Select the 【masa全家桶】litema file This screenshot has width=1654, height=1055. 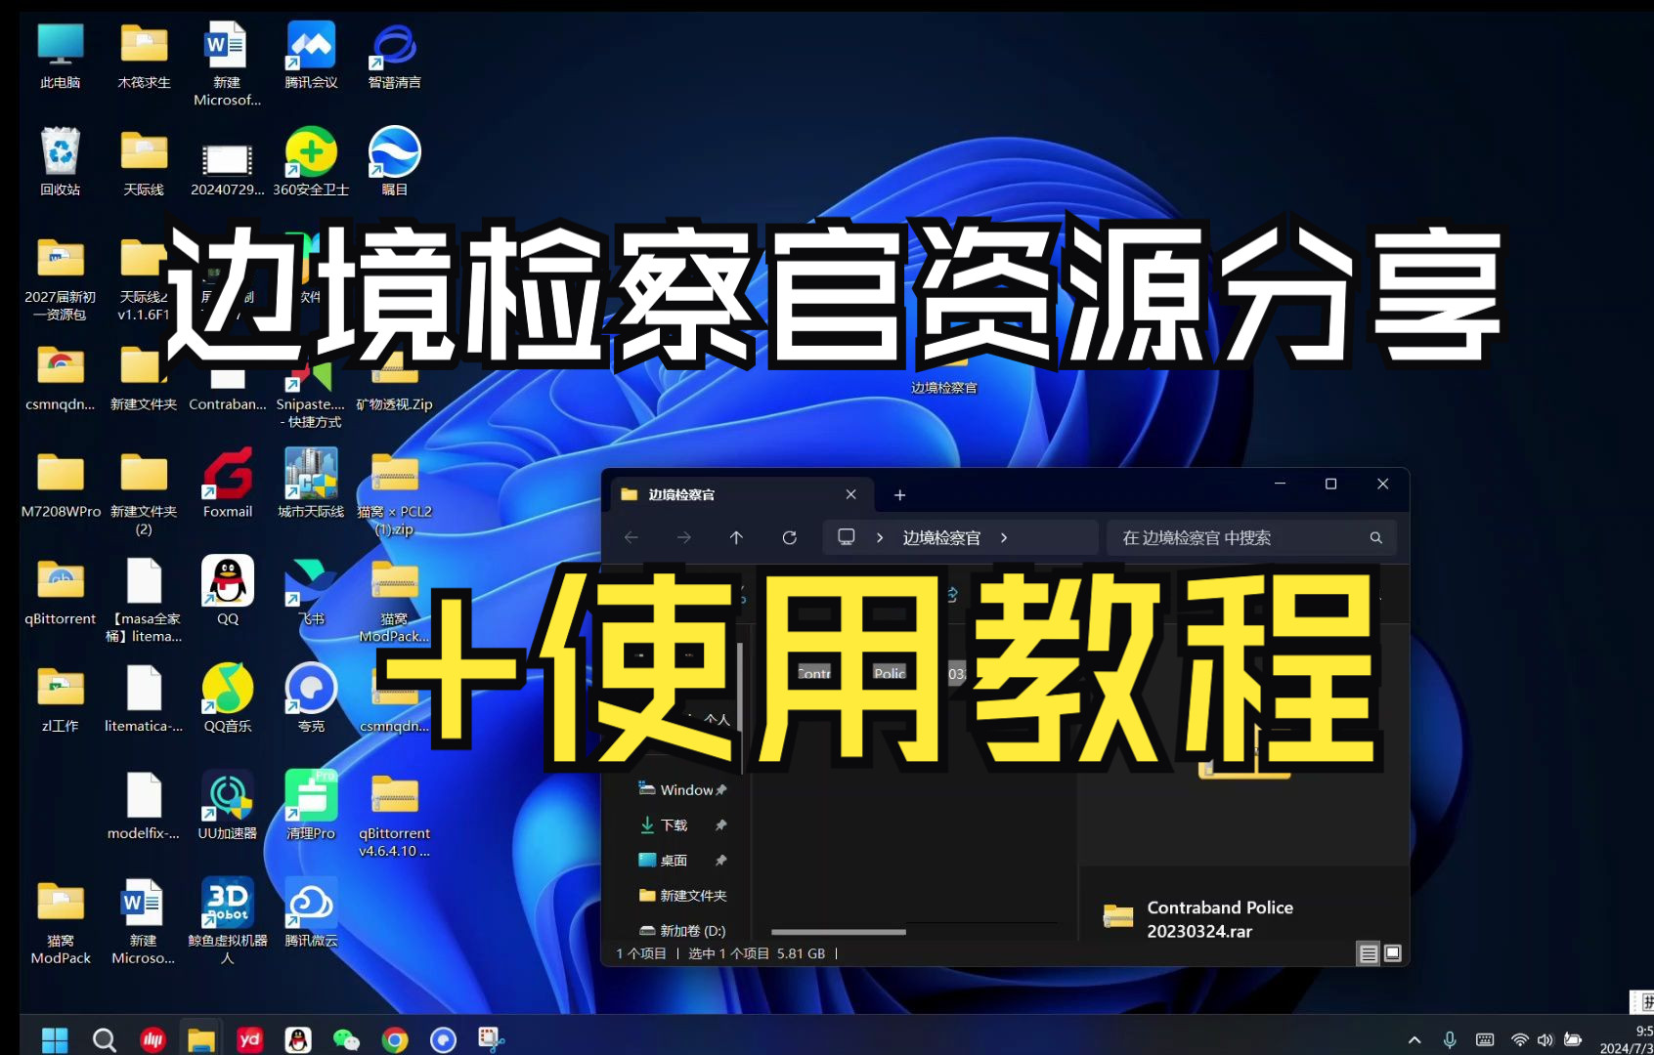144,600
